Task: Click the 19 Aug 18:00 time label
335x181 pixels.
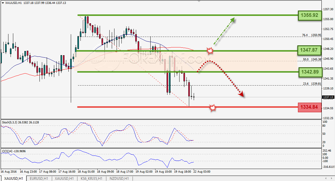Action: (x=183, y=172)
